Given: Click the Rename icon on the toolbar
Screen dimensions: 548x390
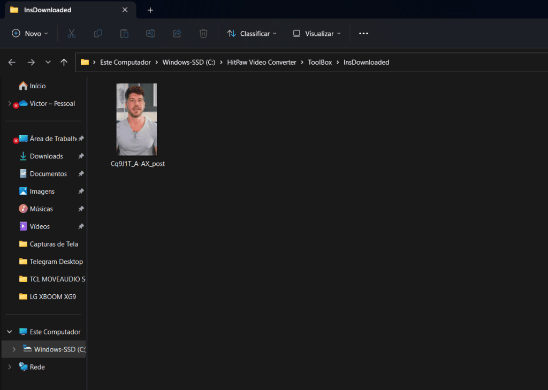Looking at the screenshot, I should point(150,33).
